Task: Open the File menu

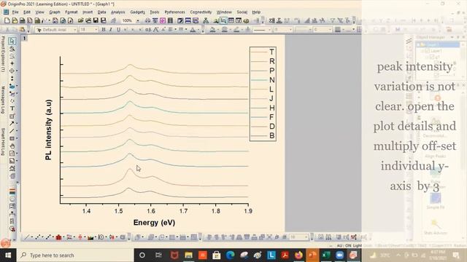Action: point(15,12)
